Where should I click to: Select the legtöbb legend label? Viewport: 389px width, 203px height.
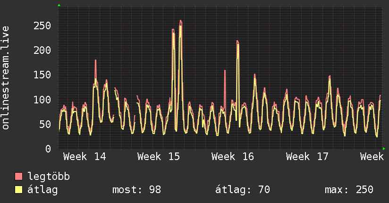[x=49, y=177]
